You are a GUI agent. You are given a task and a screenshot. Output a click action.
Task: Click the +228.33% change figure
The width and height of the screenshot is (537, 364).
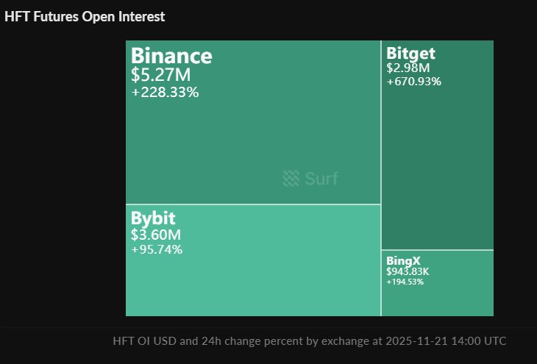click(165, 93)
